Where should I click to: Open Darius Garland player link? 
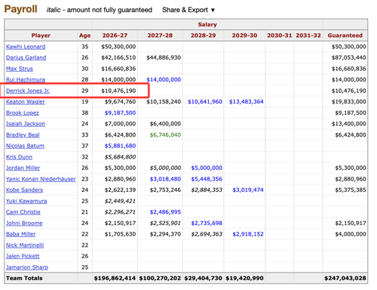coord(26,57)
